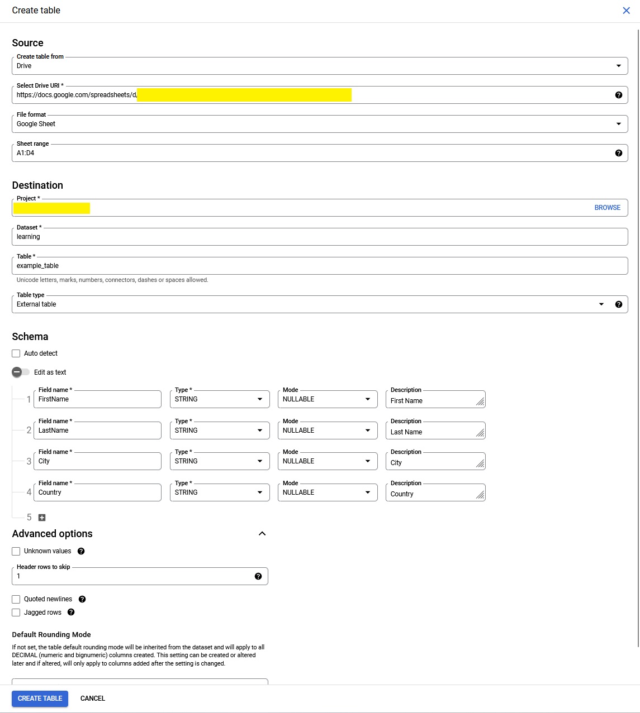Click resize handle of Last Name description
The height and width of the screenshot is (713, 640).
pos(480,433)
